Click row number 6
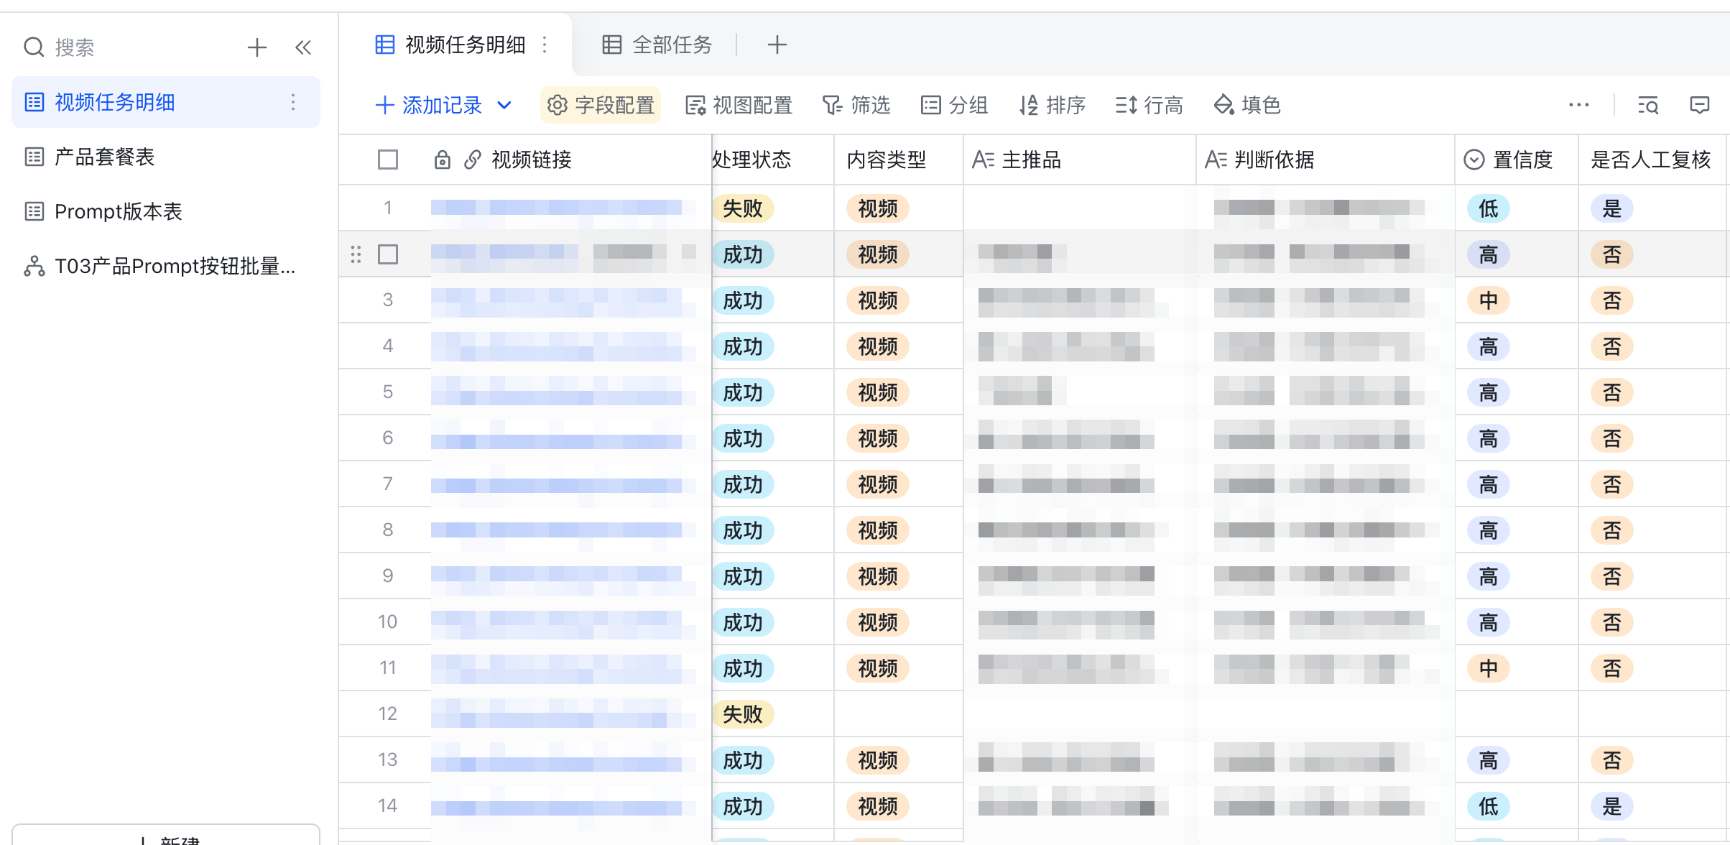 point(388,438)
